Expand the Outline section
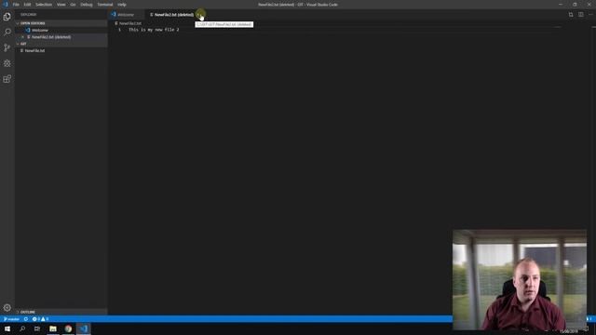The width and height of the screenshot is (596, 335). click(61, 312)
